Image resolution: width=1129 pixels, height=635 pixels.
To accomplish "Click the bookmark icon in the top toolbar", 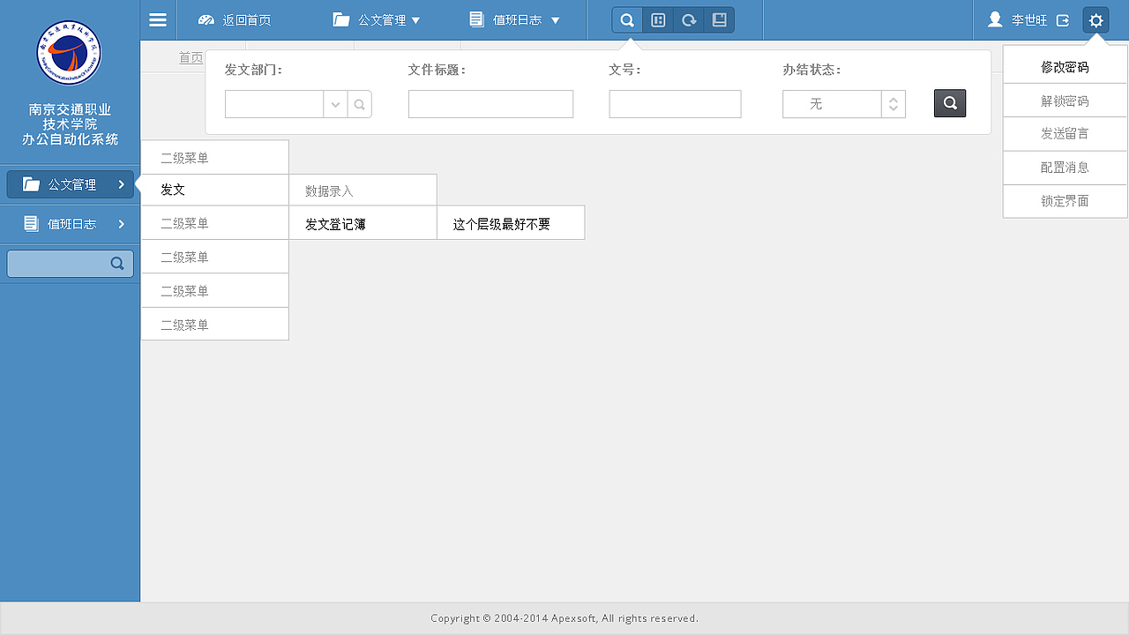I will 719,19.
